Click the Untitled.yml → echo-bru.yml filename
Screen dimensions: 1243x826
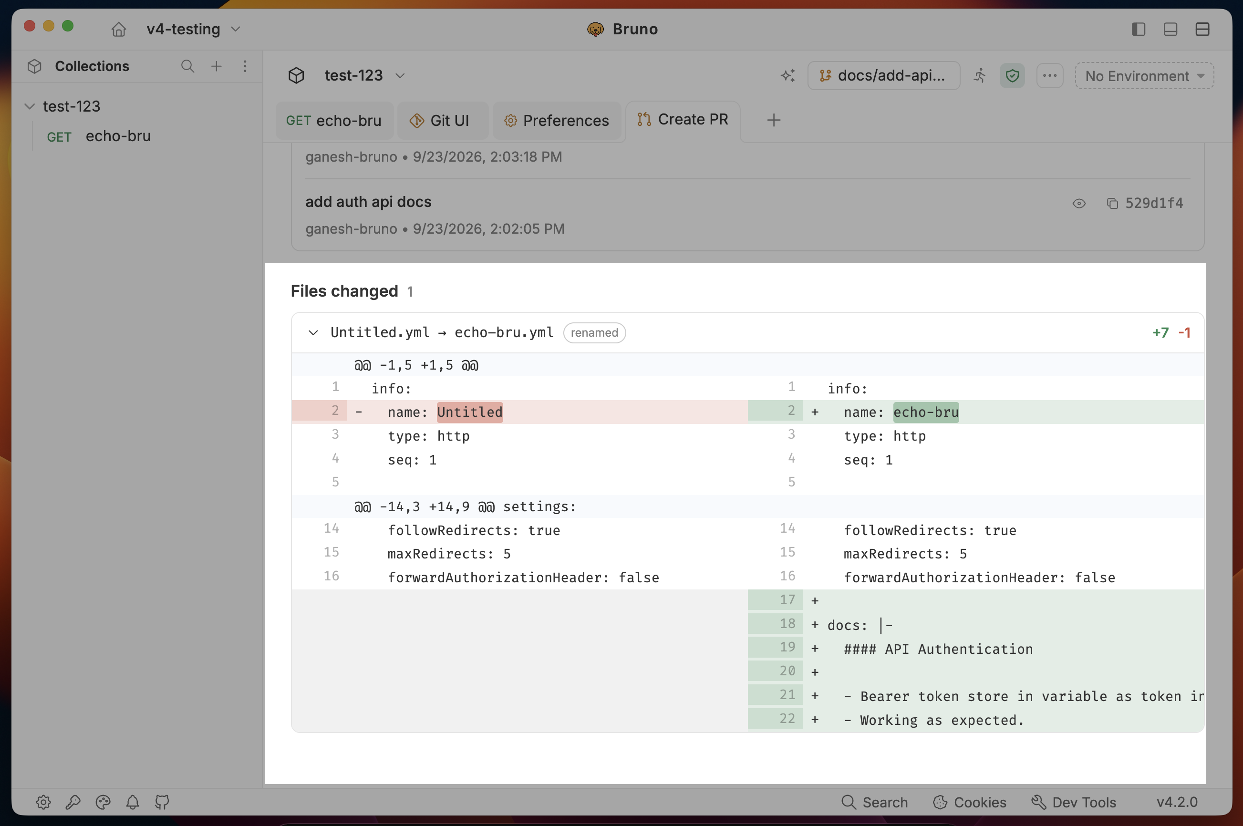[442, 332]
